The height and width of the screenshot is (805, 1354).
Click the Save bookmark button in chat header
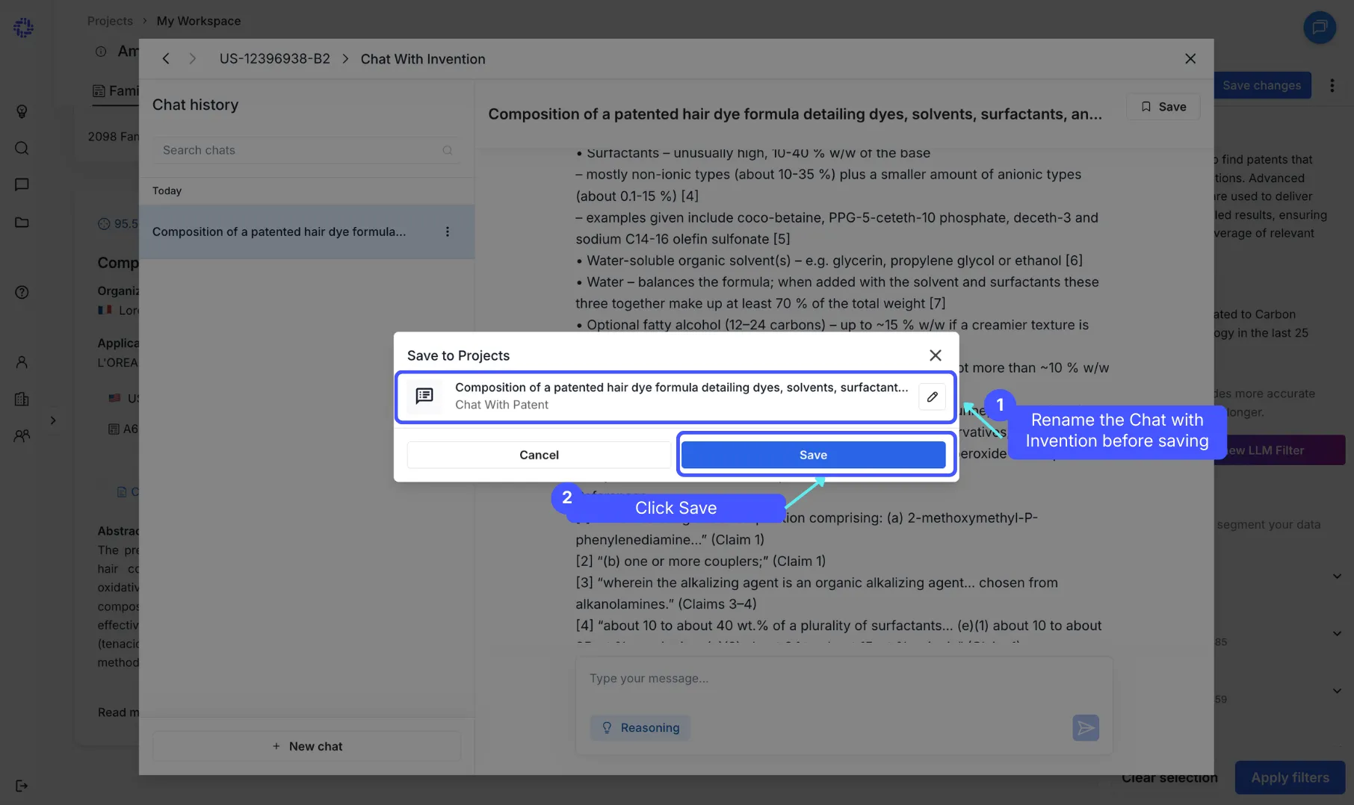click(x=1163, y=107)
